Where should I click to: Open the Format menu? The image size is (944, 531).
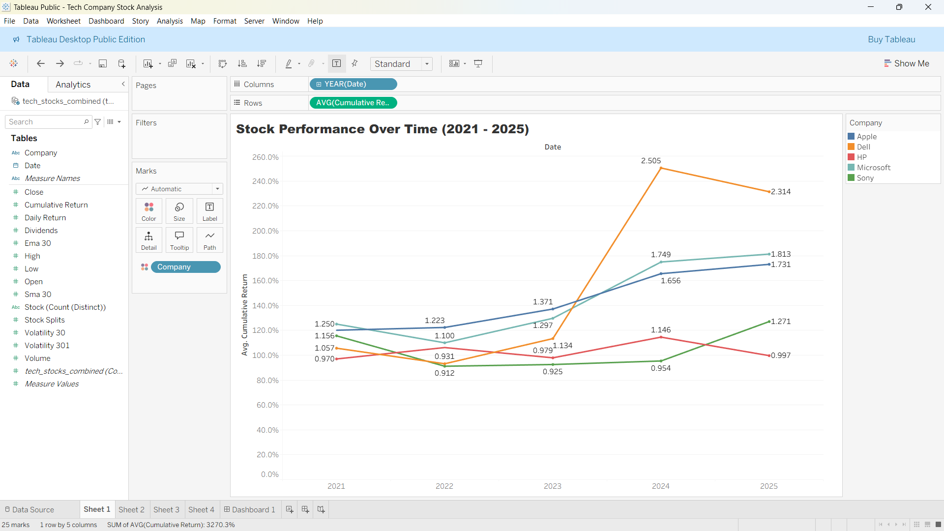tap(225, 21)
